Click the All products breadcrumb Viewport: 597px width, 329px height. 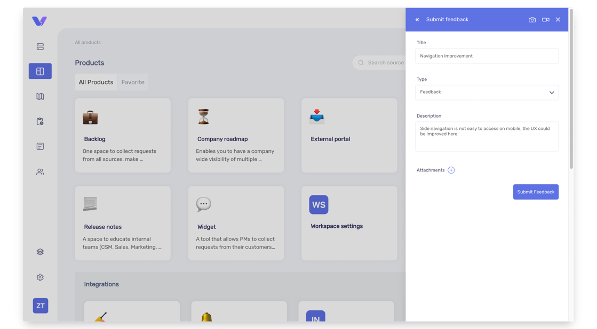coord(88,43)
